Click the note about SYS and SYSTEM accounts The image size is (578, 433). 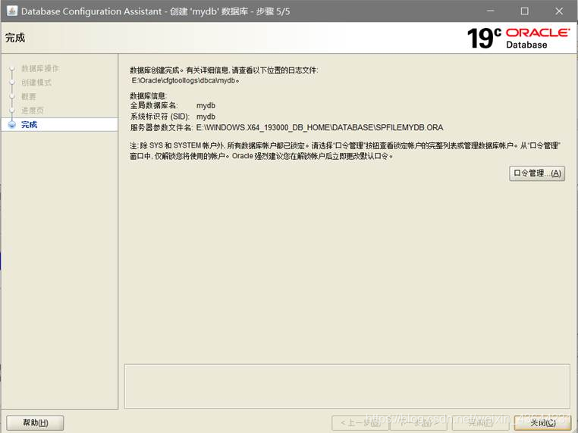345,151
